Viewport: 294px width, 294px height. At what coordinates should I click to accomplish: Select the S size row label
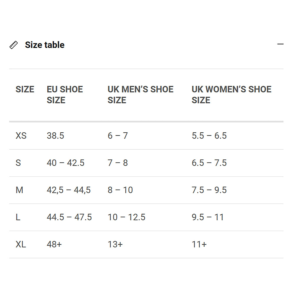(18, 163)
